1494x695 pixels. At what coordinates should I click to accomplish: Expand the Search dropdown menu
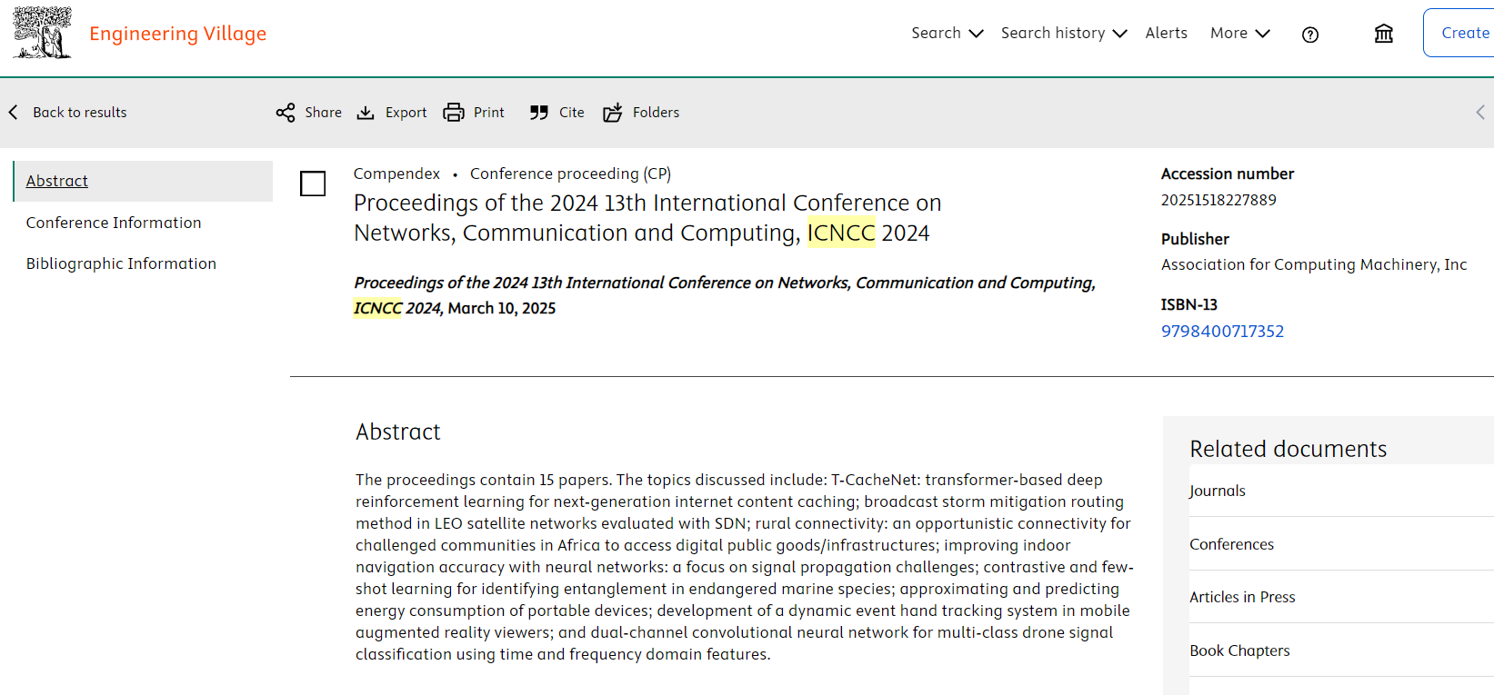[x=947, y=34]
